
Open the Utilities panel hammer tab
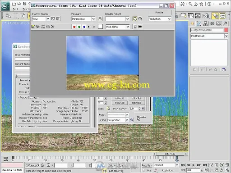pos(225,23)
